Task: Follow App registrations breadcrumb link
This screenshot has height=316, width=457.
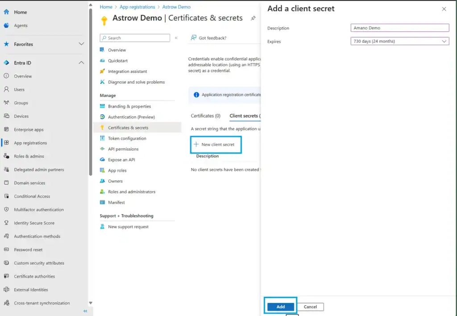Action: 137,7
